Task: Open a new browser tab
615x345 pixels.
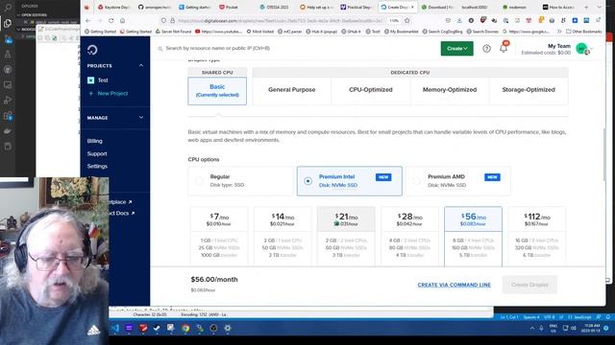Action: 586,7
